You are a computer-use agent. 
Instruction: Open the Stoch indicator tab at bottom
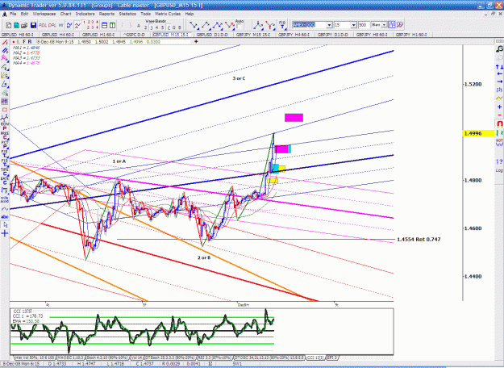click(106, 358)
